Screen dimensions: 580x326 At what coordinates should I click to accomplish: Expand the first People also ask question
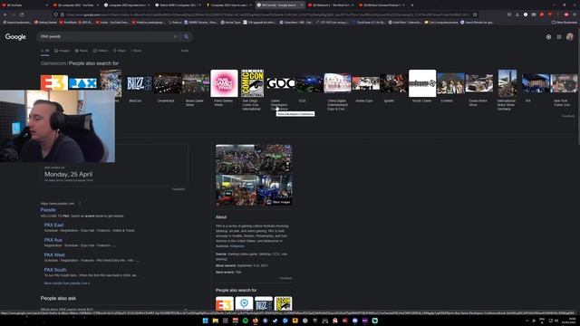(x=113, y=309)
